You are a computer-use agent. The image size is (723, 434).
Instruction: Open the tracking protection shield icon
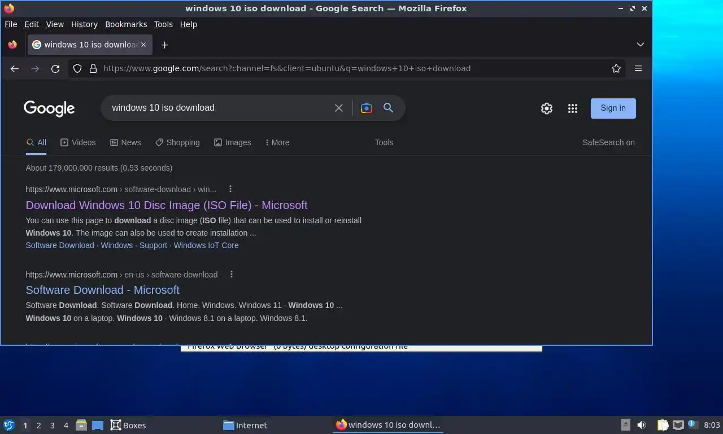coord(77,68)
